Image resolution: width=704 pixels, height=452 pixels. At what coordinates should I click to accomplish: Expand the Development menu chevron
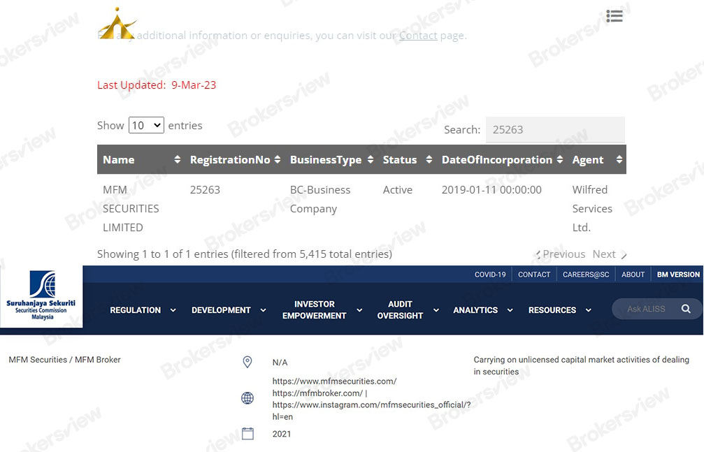click(x=263, y=310)
